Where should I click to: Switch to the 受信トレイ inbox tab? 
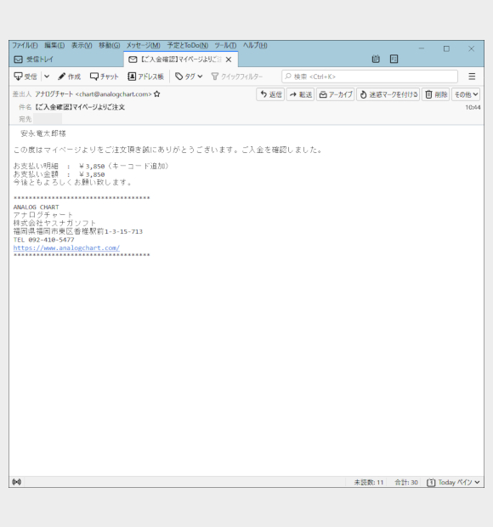pos(66,59)
